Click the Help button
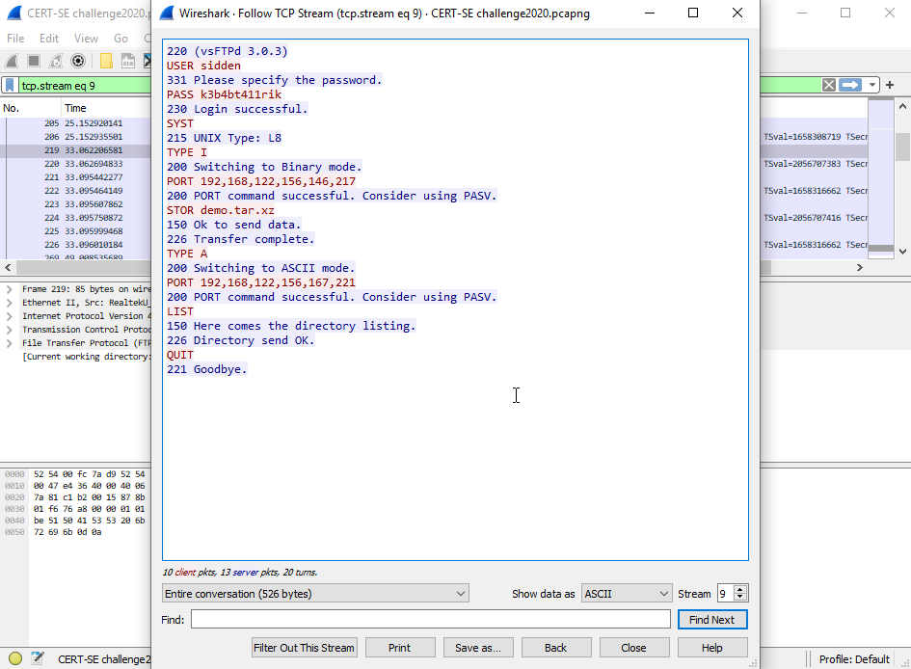 (712, 648)
